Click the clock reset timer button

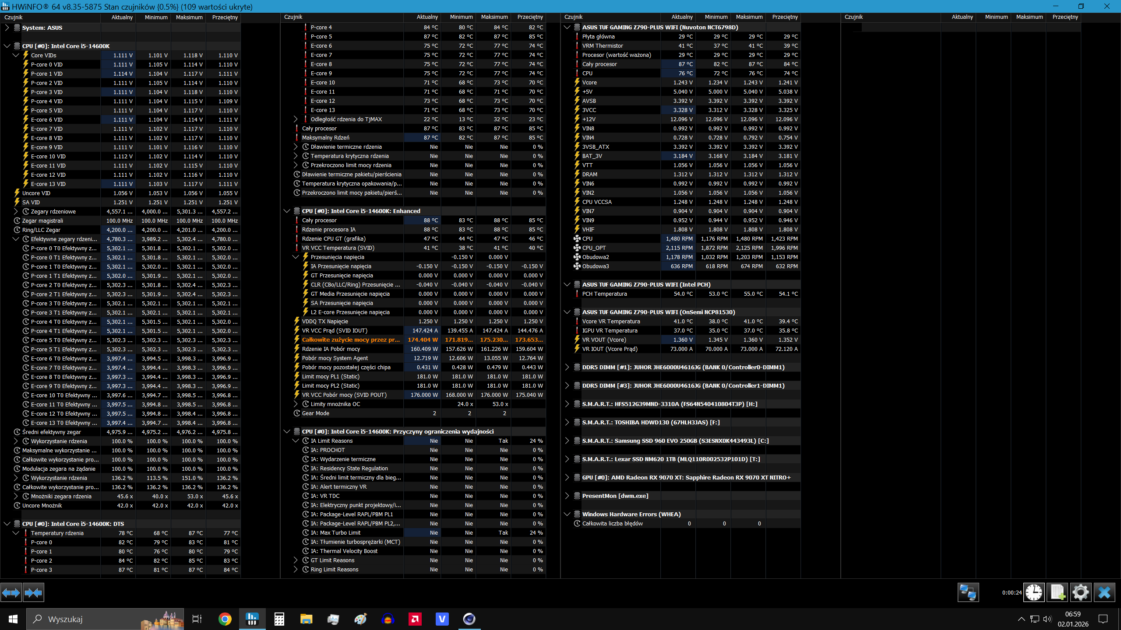1034,593
